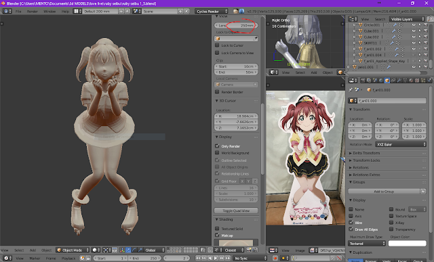
Task: Open the Scene properties tab icon
Action: coord(375,81)
